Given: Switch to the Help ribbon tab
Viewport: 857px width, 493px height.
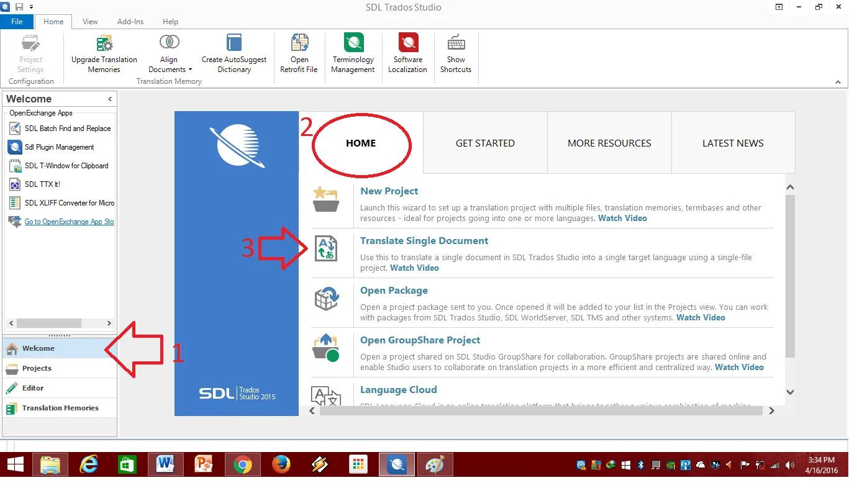Looking at the screenshot, I should [170, 21].
